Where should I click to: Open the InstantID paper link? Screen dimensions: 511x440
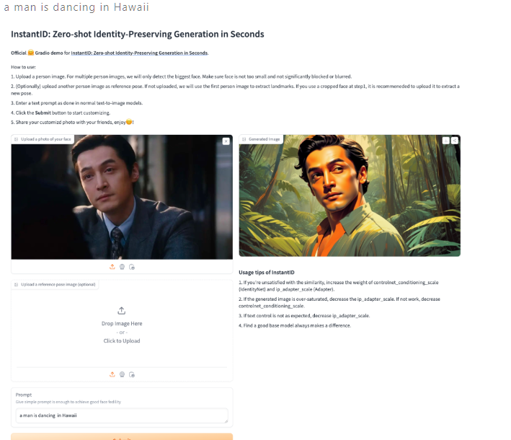(140, 53)
